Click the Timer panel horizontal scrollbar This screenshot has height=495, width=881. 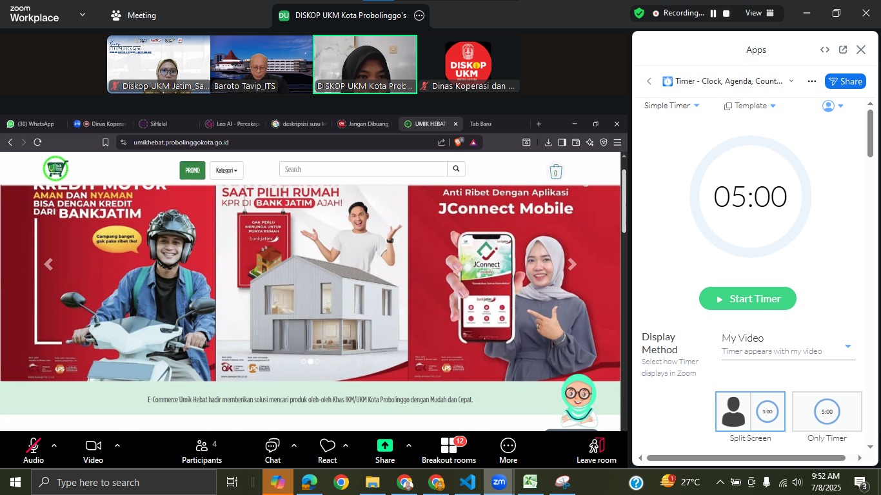[x=746, y=458]
